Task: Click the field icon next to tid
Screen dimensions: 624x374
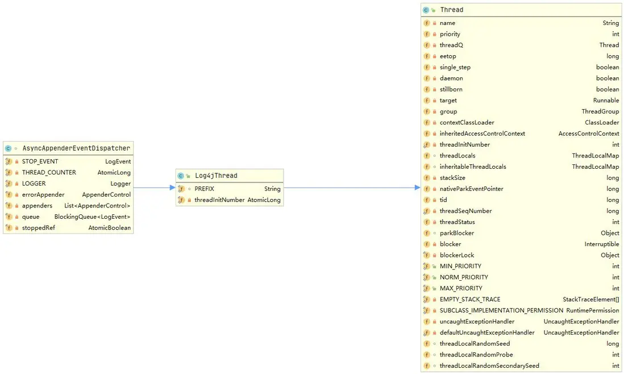Action: 427,200
